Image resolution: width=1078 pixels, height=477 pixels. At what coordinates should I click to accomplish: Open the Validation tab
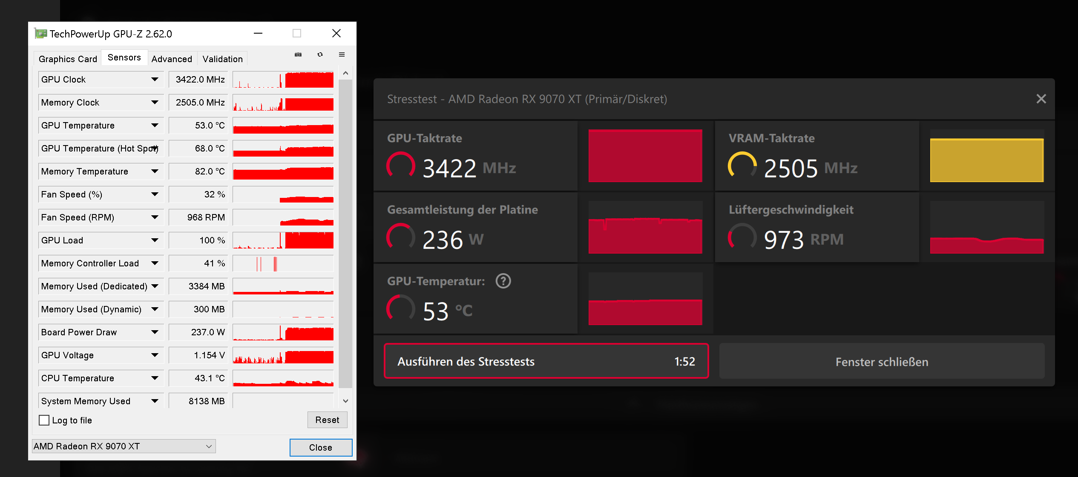(222, 58)
